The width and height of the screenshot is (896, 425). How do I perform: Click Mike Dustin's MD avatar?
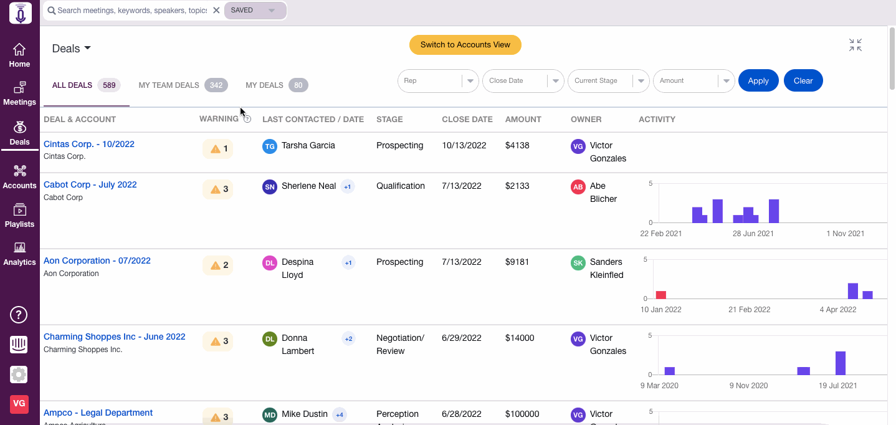tap(270, 415)
